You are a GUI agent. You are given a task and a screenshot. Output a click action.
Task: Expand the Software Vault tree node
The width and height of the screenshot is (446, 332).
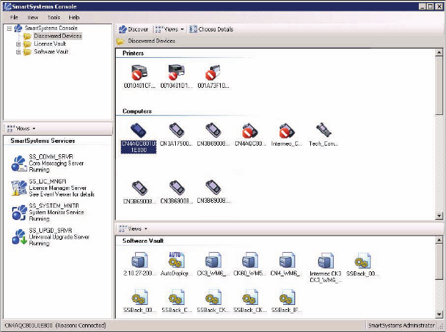pyautogui.click(x=19, y=52)
